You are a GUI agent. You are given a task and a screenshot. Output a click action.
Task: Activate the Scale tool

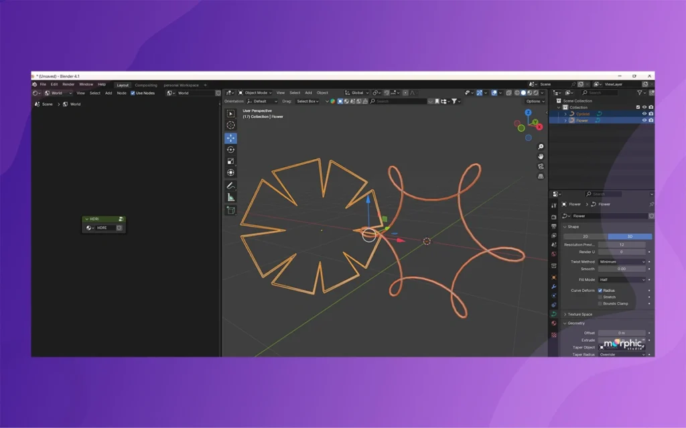(230, 161)
